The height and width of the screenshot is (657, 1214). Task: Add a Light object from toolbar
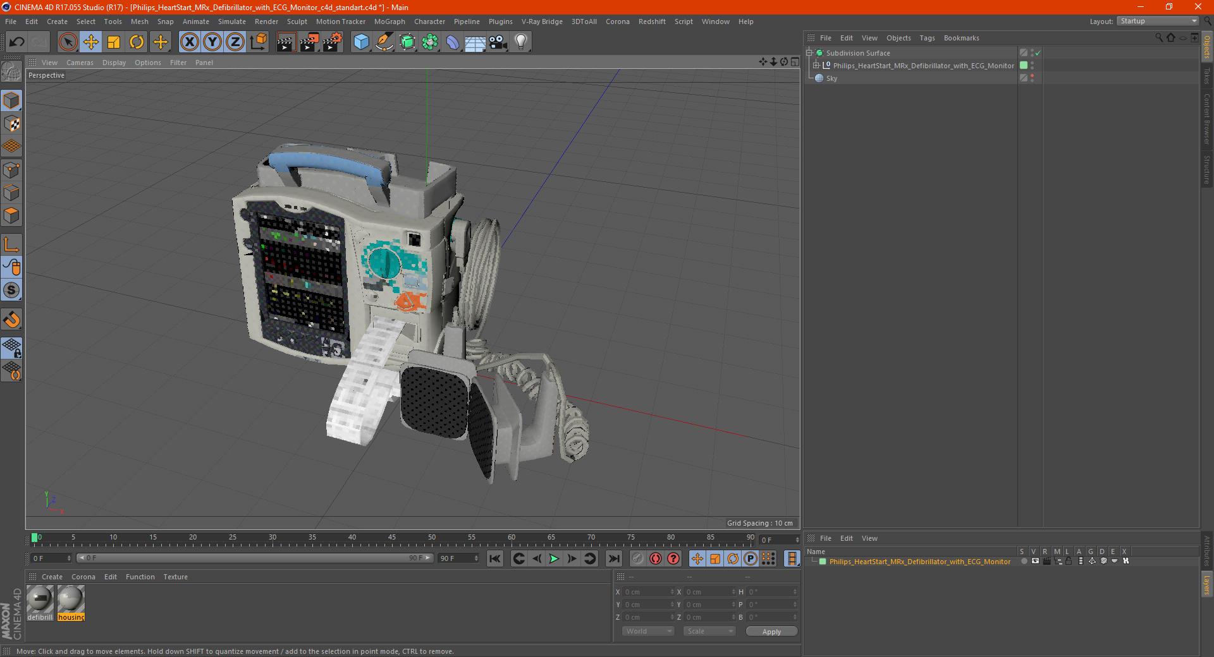520,42
